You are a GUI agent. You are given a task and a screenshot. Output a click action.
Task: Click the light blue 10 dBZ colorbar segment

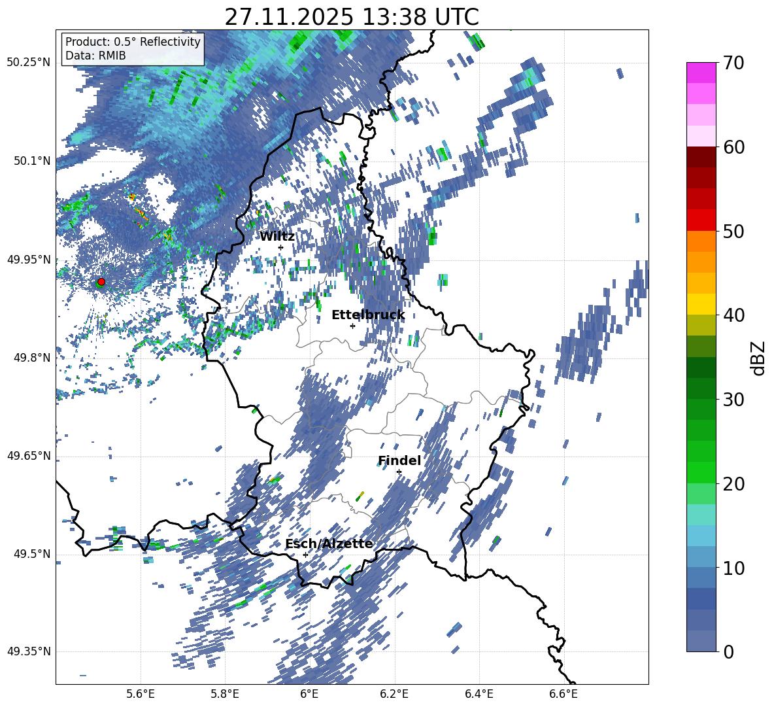pyautogui.click(x=701, y=557)
